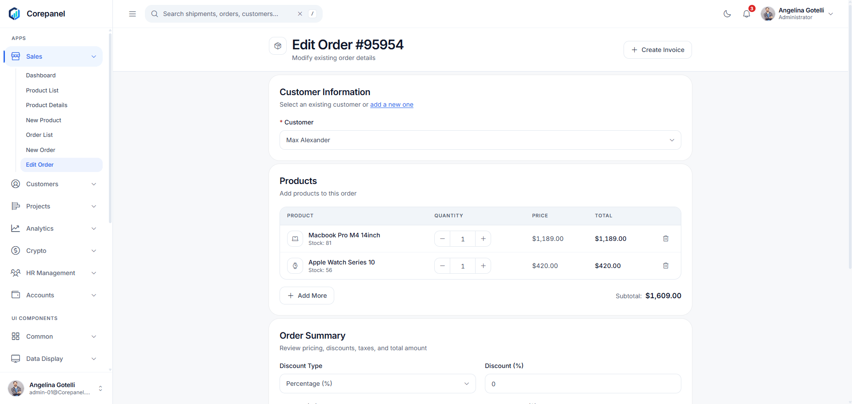Open notifications bell icon
This screenshot has width=852, height=404.
(747, 14)
